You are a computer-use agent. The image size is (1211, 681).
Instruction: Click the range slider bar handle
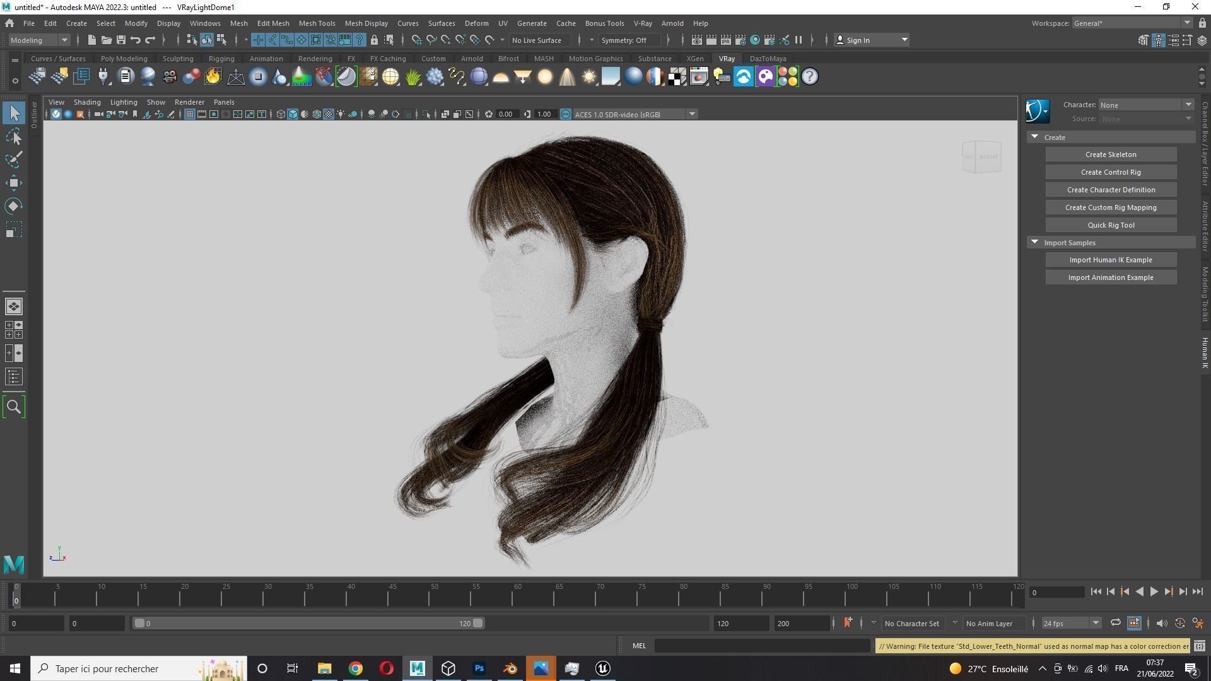pyautogui.click(x=308, y=623)
